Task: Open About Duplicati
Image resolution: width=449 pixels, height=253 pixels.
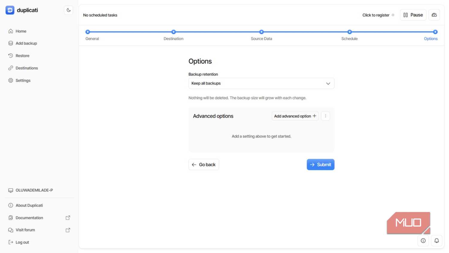Action: tap(29, 205)
